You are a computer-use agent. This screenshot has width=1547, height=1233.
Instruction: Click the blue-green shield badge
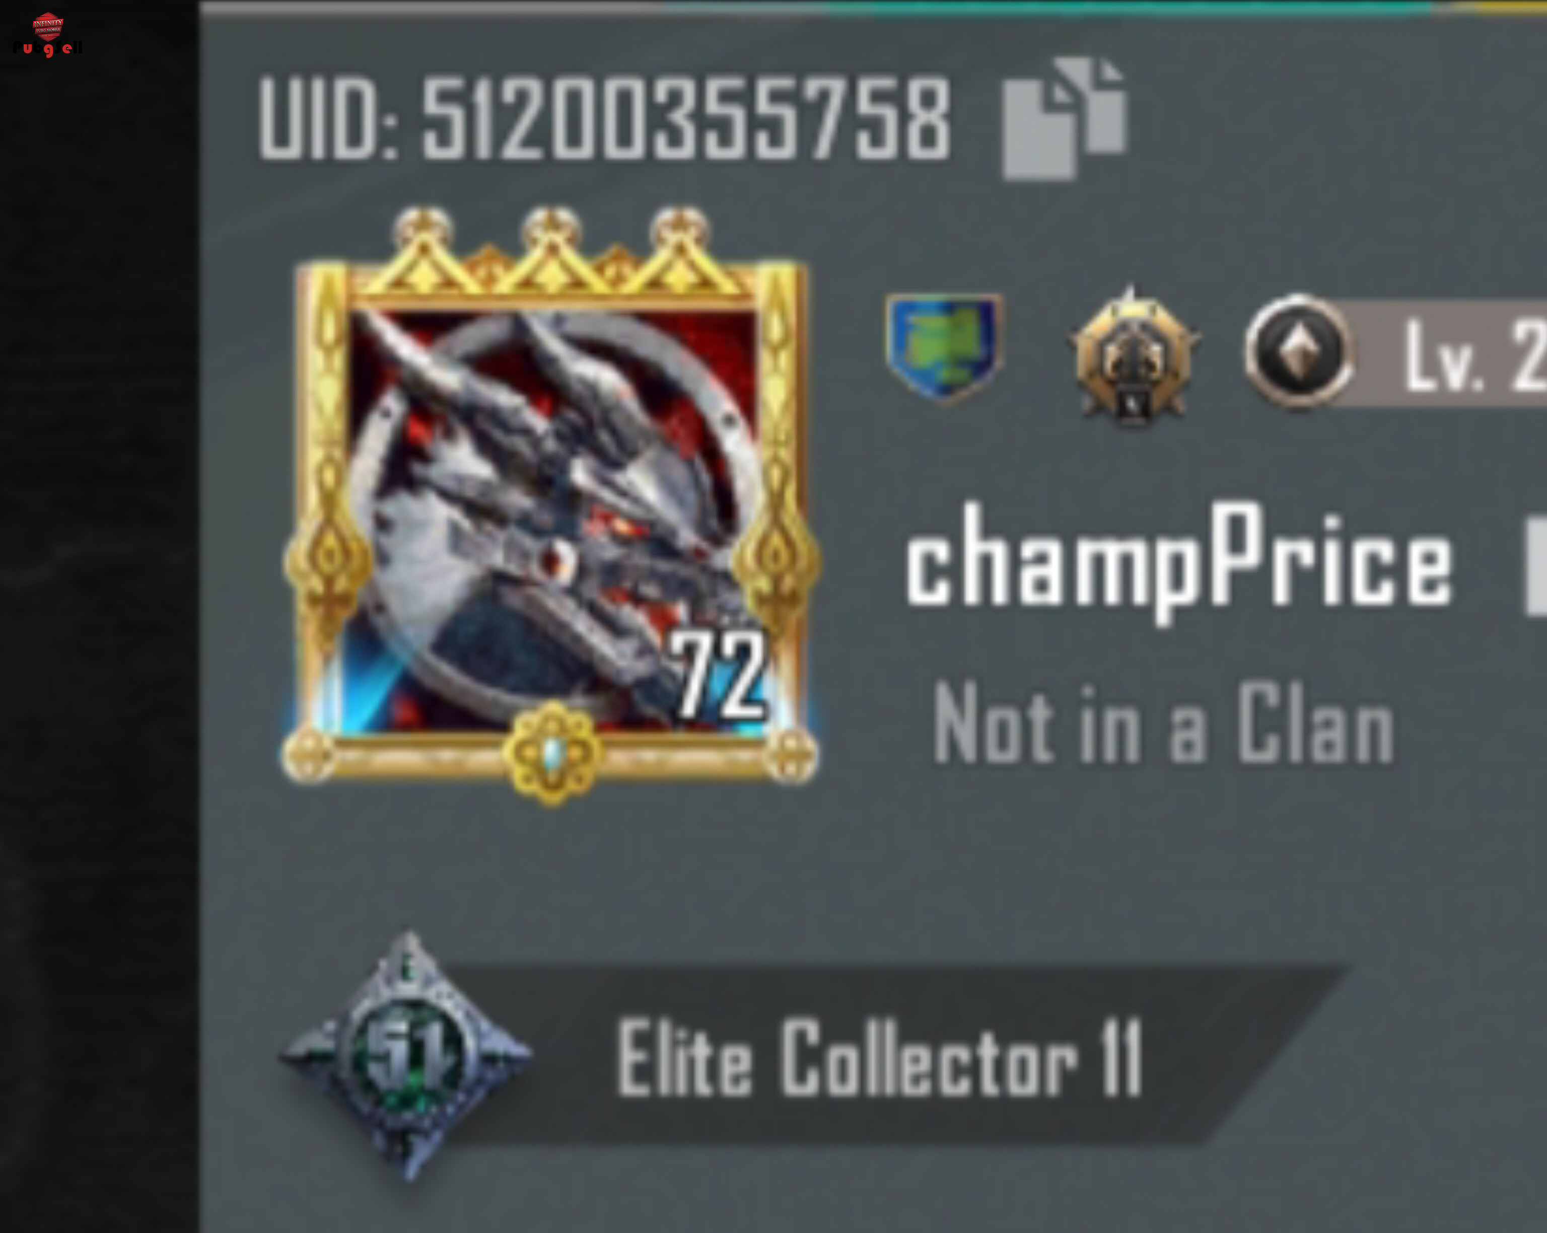point(944,347)
